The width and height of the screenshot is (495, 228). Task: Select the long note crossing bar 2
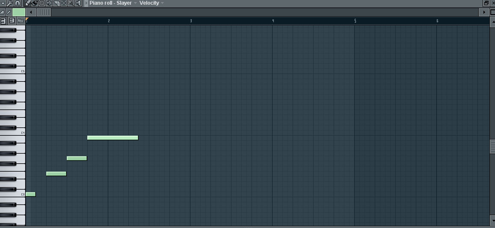[113, 138]
